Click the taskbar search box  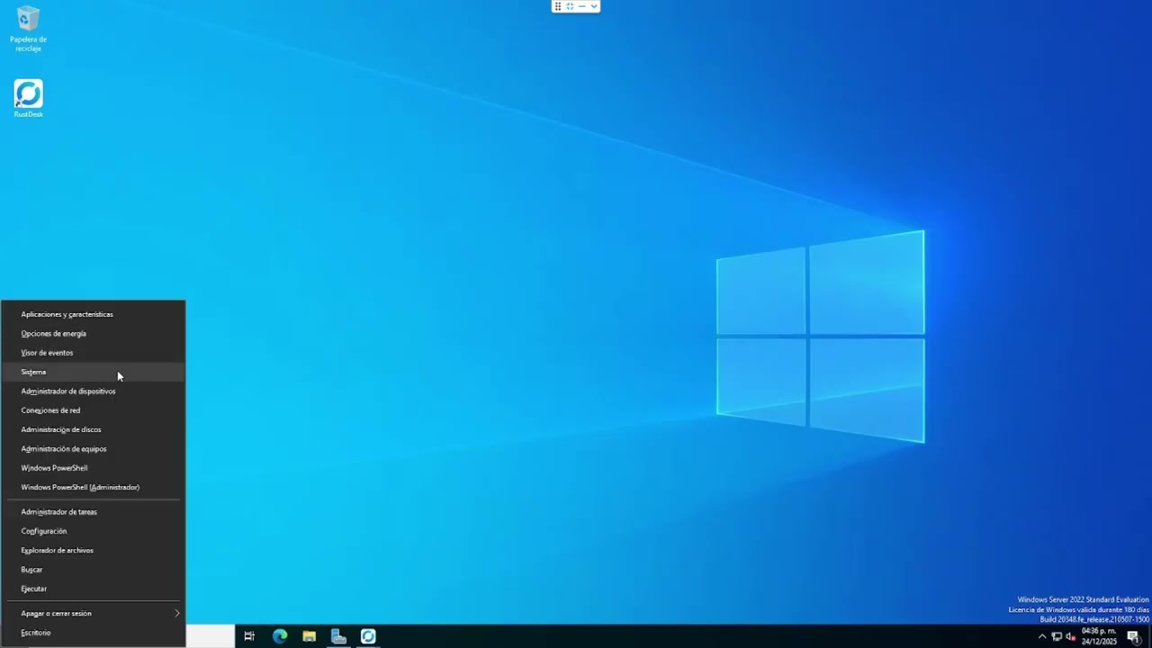pos(210,636)
